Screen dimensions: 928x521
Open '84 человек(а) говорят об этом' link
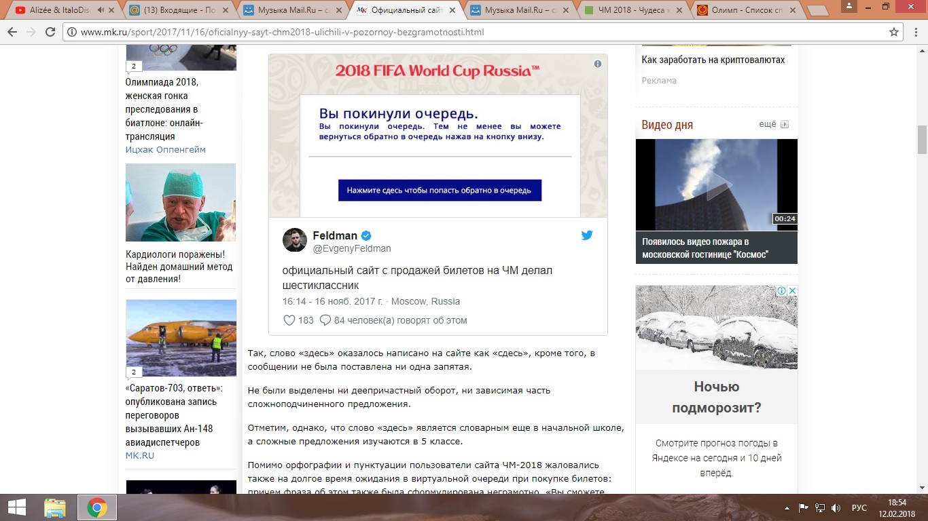pos(401,320)
